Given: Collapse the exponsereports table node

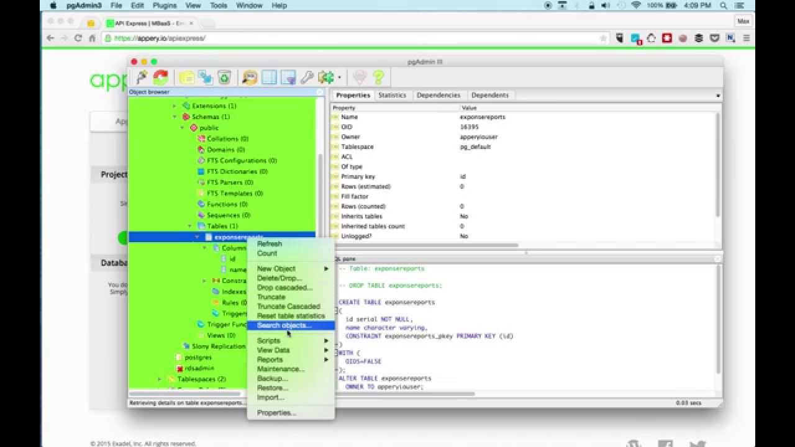Looking at the screenshot, I should (198, 237).
